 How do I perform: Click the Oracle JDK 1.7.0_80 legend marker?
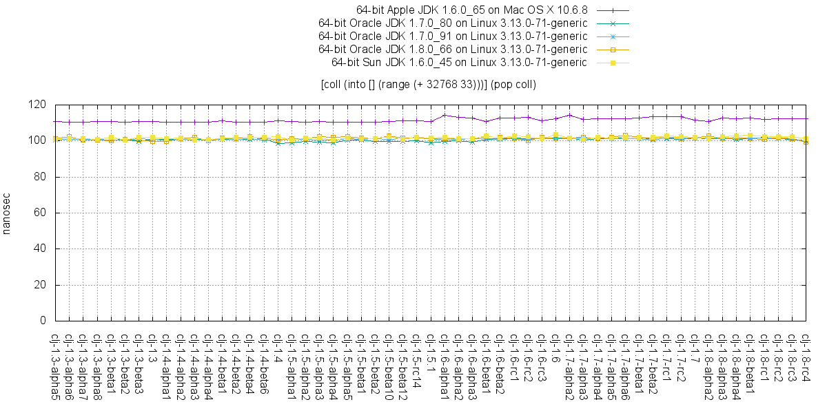(x=612, y=23)
